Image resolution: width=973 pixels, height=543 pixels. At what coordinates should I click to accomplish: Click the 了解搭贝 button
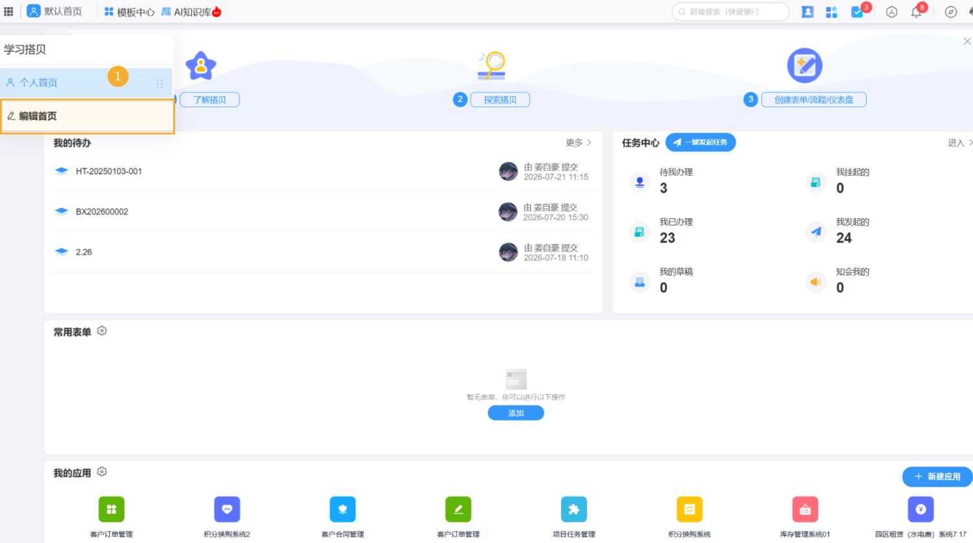point(210,100)
